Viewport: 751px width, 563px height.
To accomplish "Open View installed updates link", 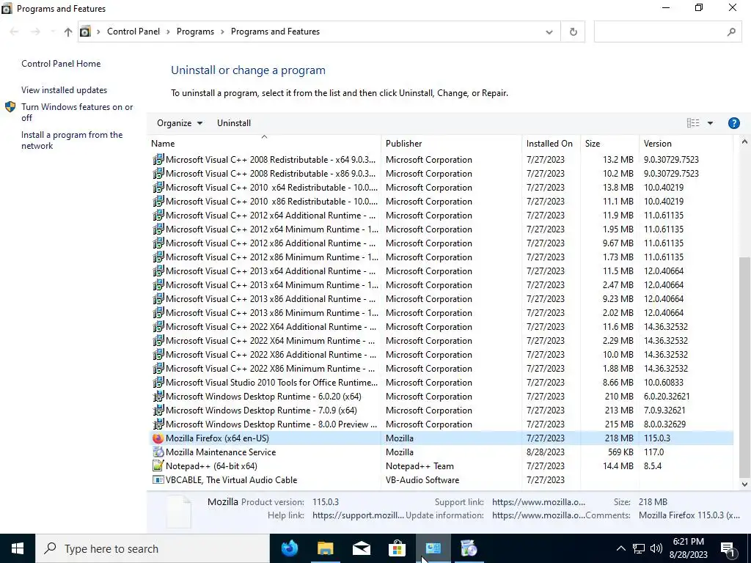I will [65, 90].
